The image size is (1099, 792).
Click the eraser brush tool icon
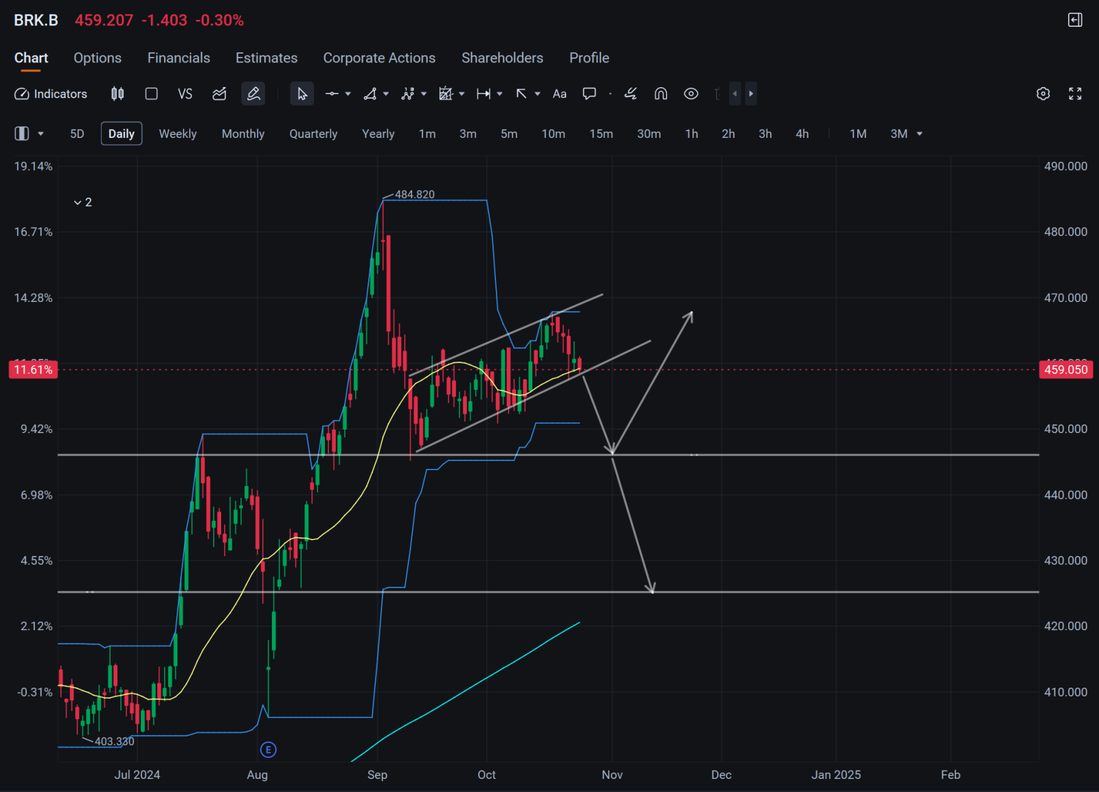tap(631, 94)
